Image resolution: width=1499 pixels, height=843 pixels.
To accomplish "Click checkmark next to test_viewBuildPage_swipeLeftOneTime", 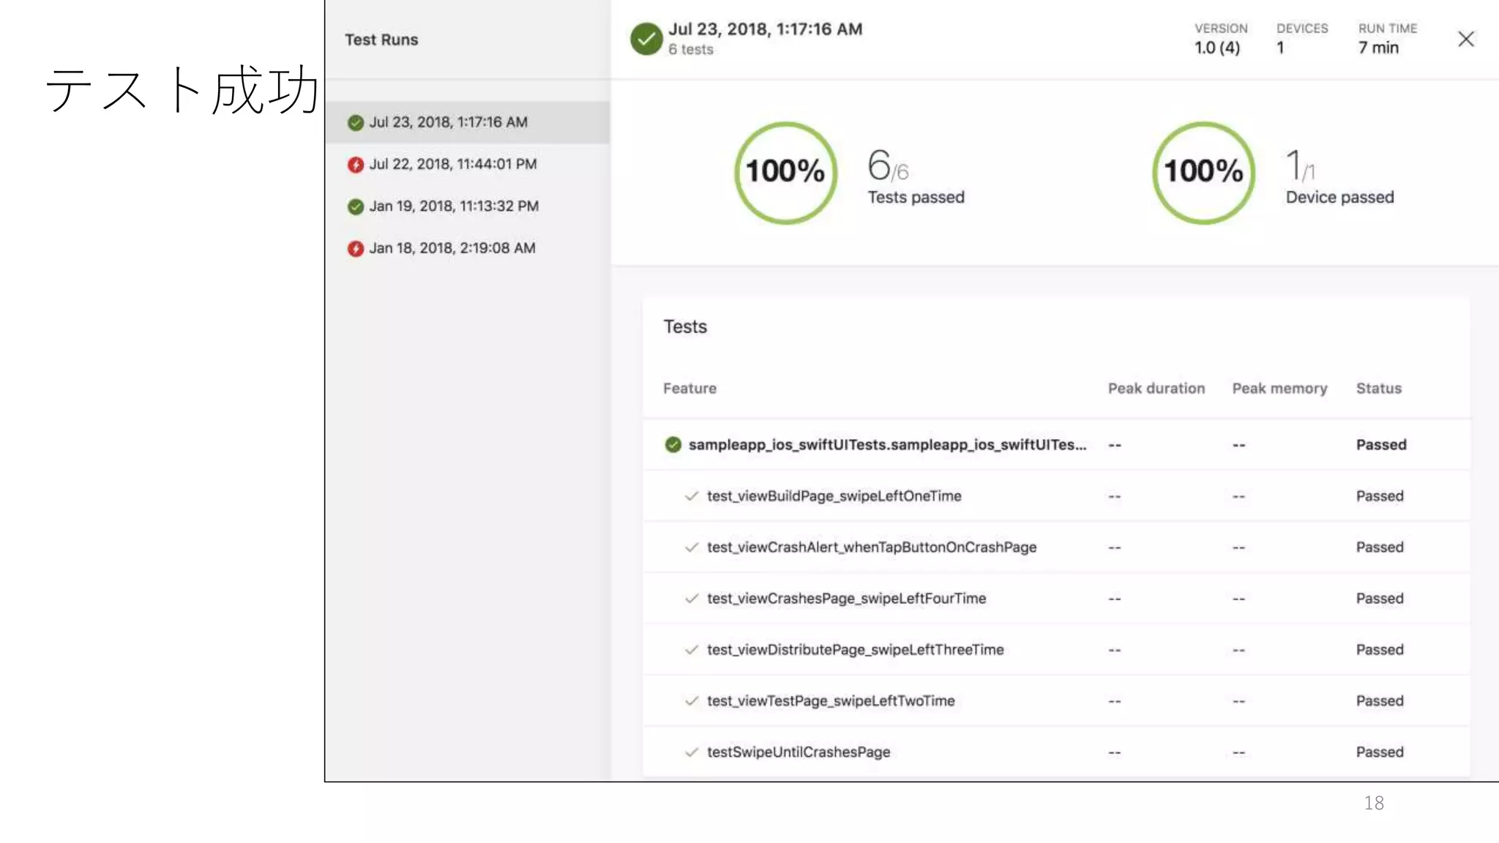I will (x=691, y=496).
